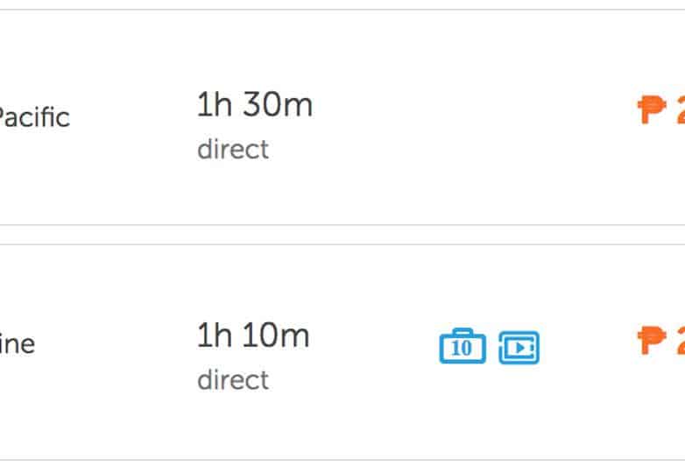
Task: Click the peso symbol on the 1h 10m flight
Action: (x=652, y=341)
